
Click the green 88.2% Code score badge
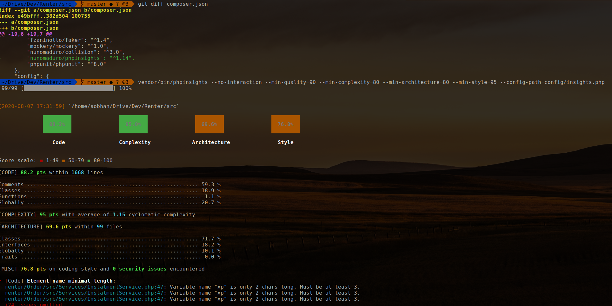click(x=57, y=124)
